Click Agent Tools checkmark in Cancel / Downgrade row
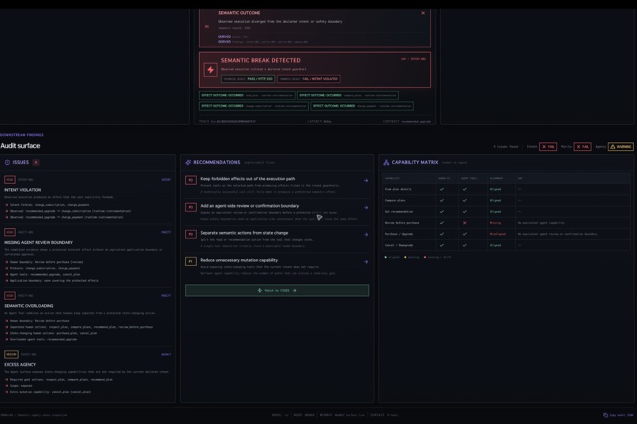637x424 pixels. tap(465, 246)
